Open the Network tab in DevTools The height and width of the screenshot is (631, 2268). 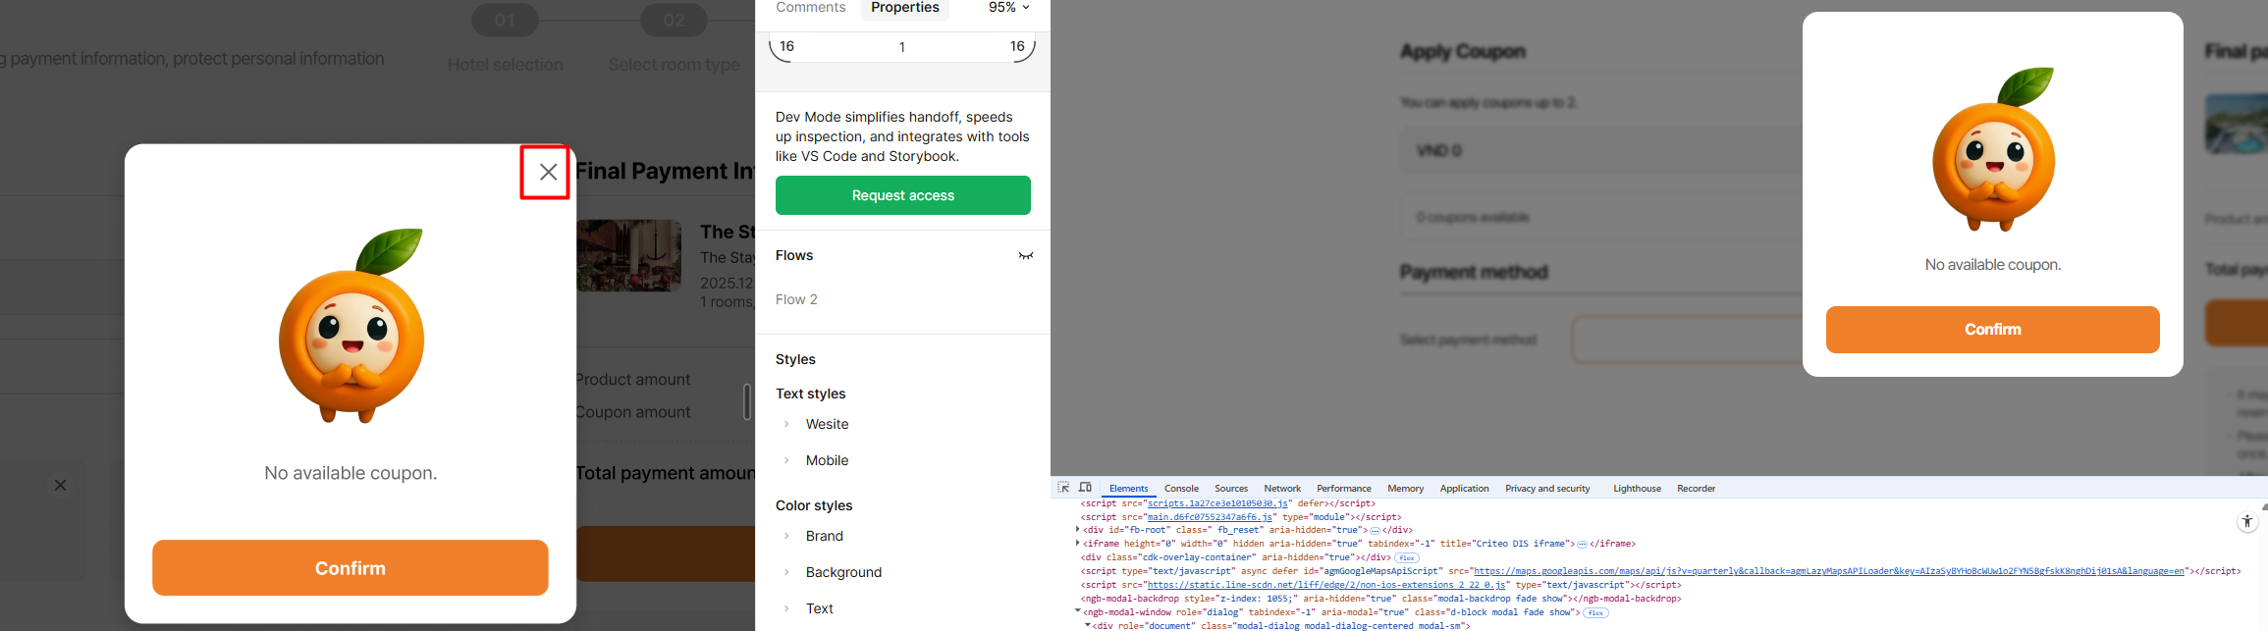[1282, 489]
